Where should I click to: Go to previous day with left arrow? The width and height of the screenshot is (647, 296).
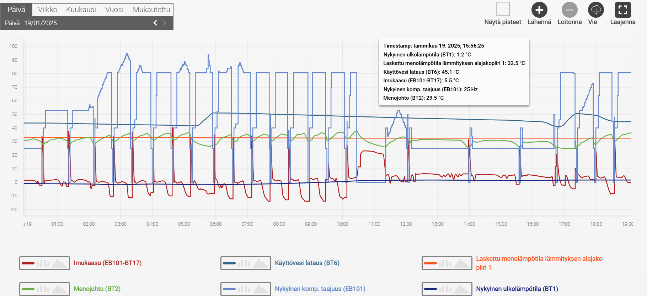pos(155,23)
